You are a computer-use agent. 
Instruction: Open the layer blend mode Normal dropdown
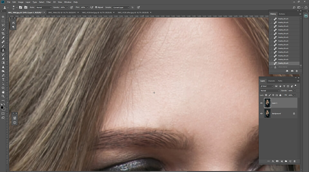pyautogui.click(x=270, y=91)
